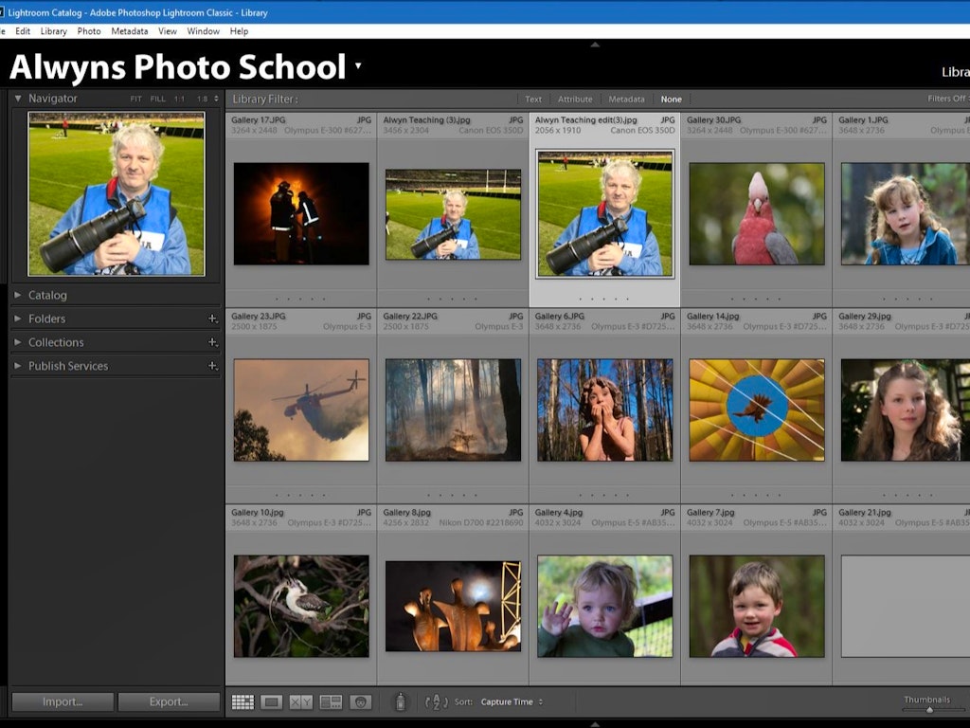Viewport: 970px width, 728px height.
Task: Open the Photo menu
Action: 89,31
